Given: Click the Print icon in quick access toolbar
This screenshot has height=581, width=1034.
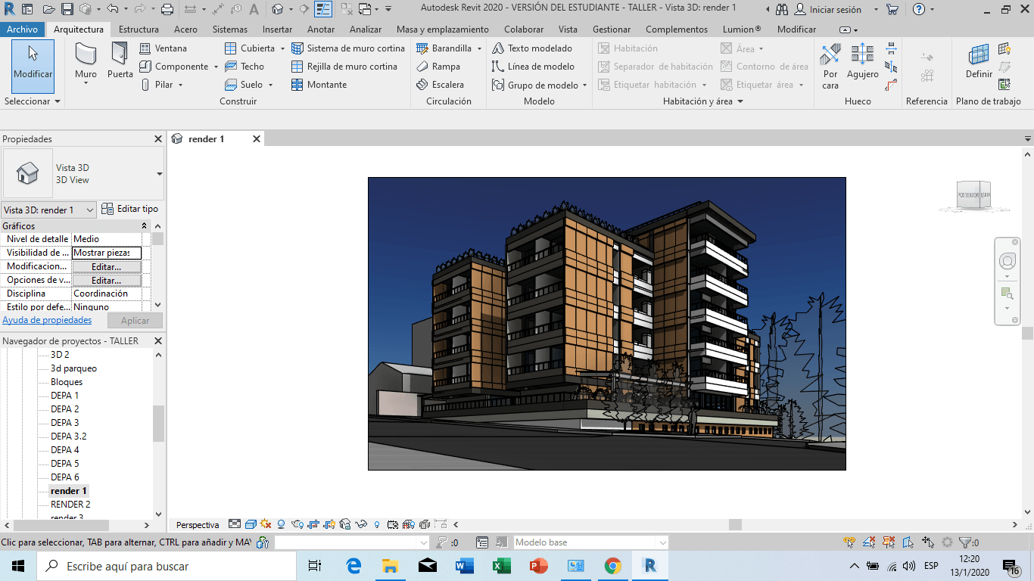Looking at the screenshot, I should click(x=167, y=10).
